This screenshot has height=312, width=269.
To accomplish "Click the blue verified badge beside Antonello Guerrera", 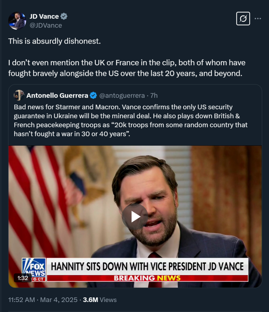I will coord(93,95).
